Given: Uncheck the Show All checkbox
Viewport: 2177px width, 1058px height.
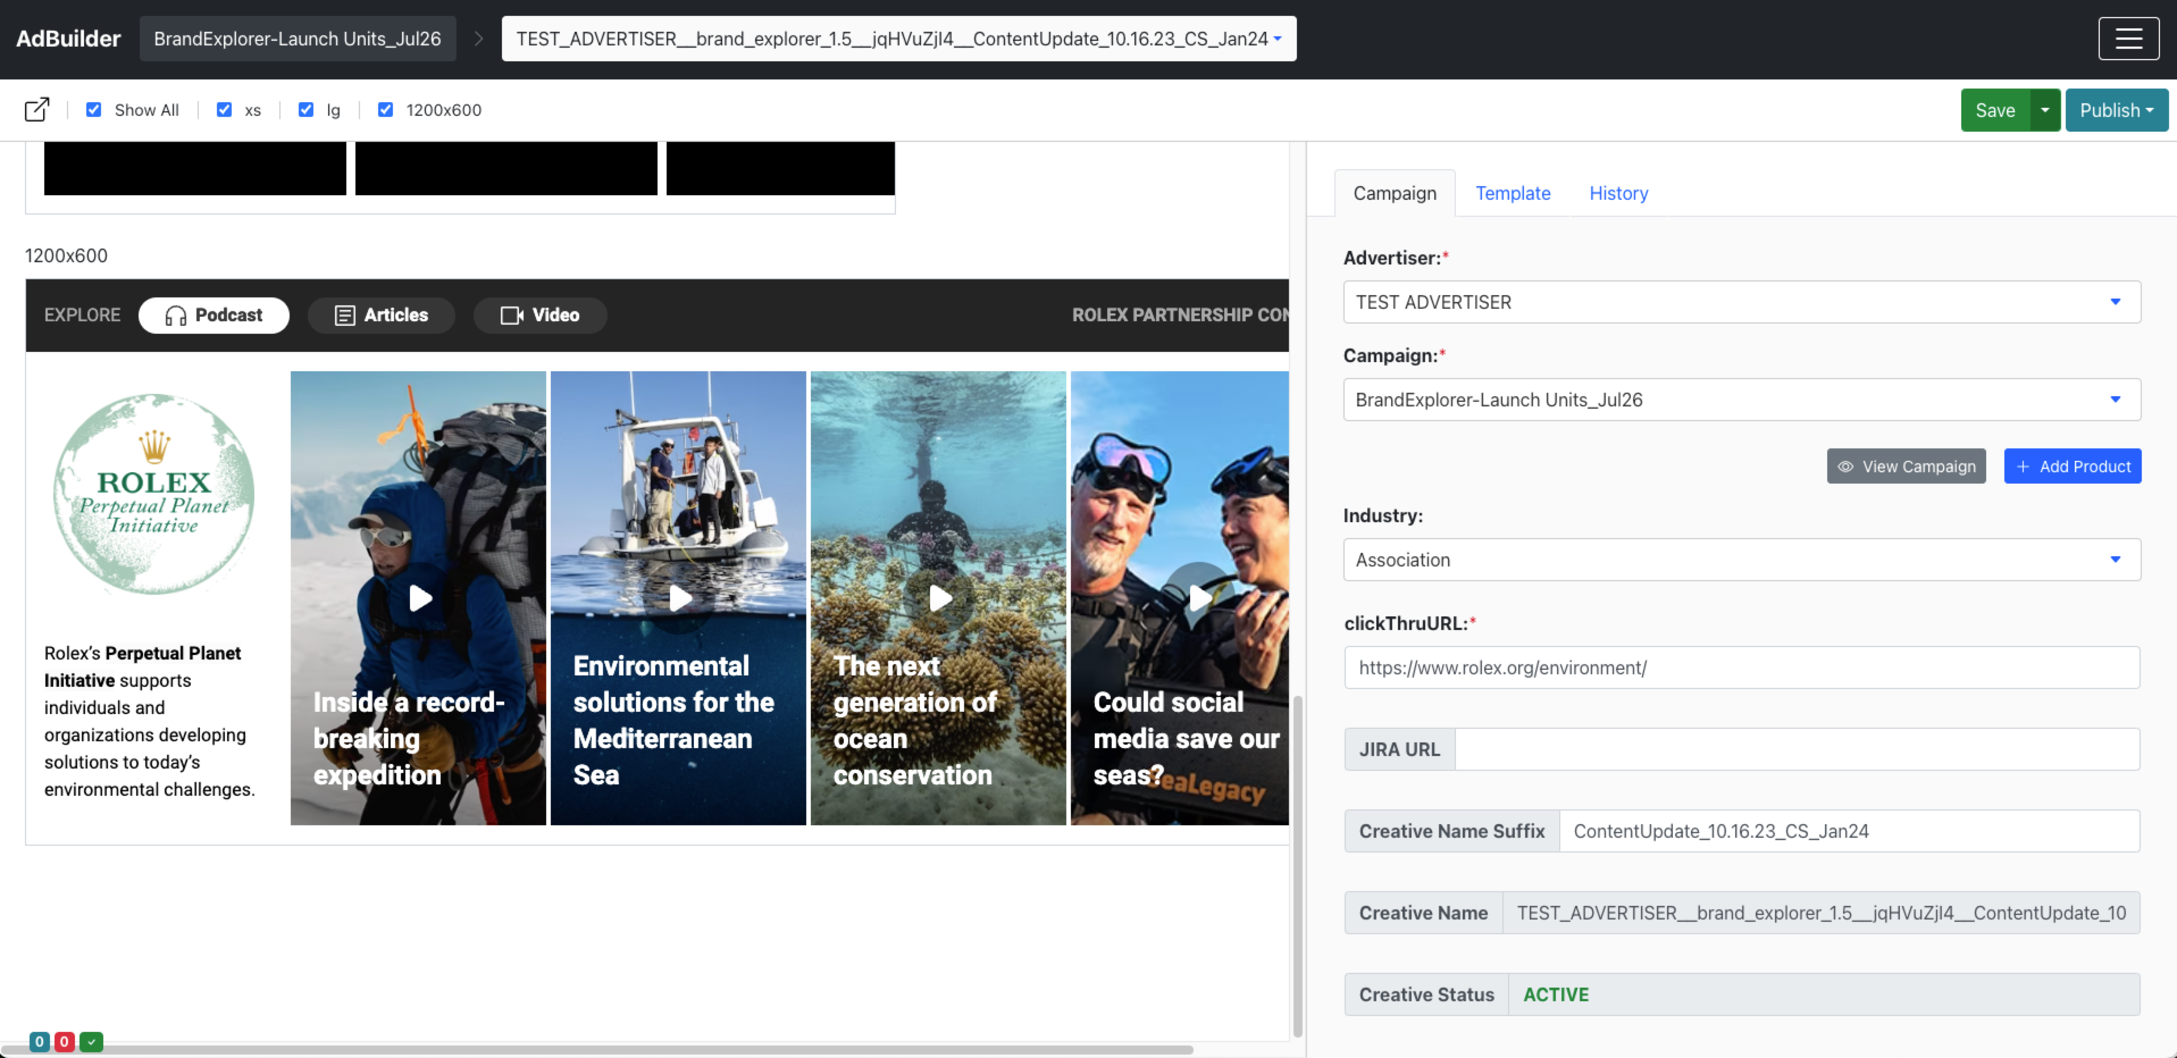Looking at the screenshot, I should point(94,110).
